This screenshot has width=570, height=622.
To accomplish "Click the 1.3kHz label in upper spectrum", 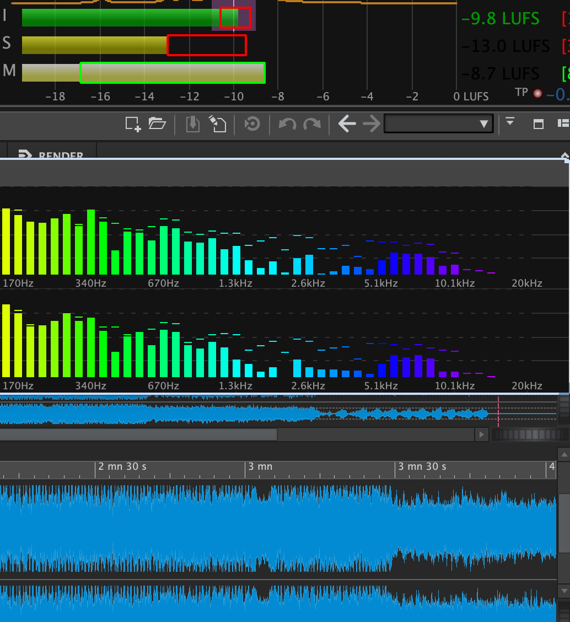I will (235, 283).
